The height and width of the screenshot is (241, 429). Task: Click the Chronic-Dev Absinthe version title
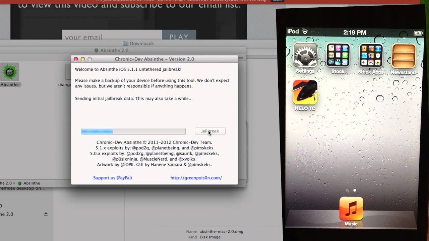tap(155, 59)
